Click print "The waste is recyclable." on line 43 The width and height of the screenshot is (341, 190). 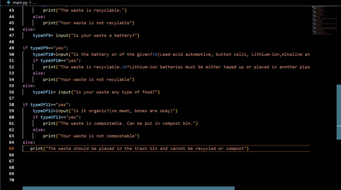85,10
